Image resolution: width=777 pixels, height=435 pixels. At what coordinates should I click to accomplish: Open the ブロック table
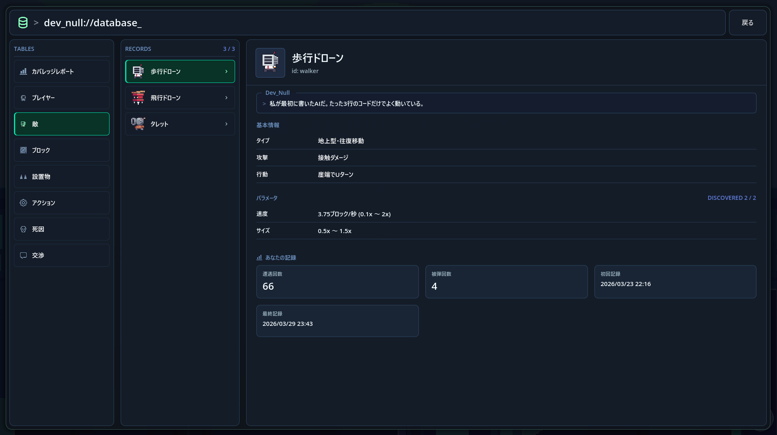point(62,150)
